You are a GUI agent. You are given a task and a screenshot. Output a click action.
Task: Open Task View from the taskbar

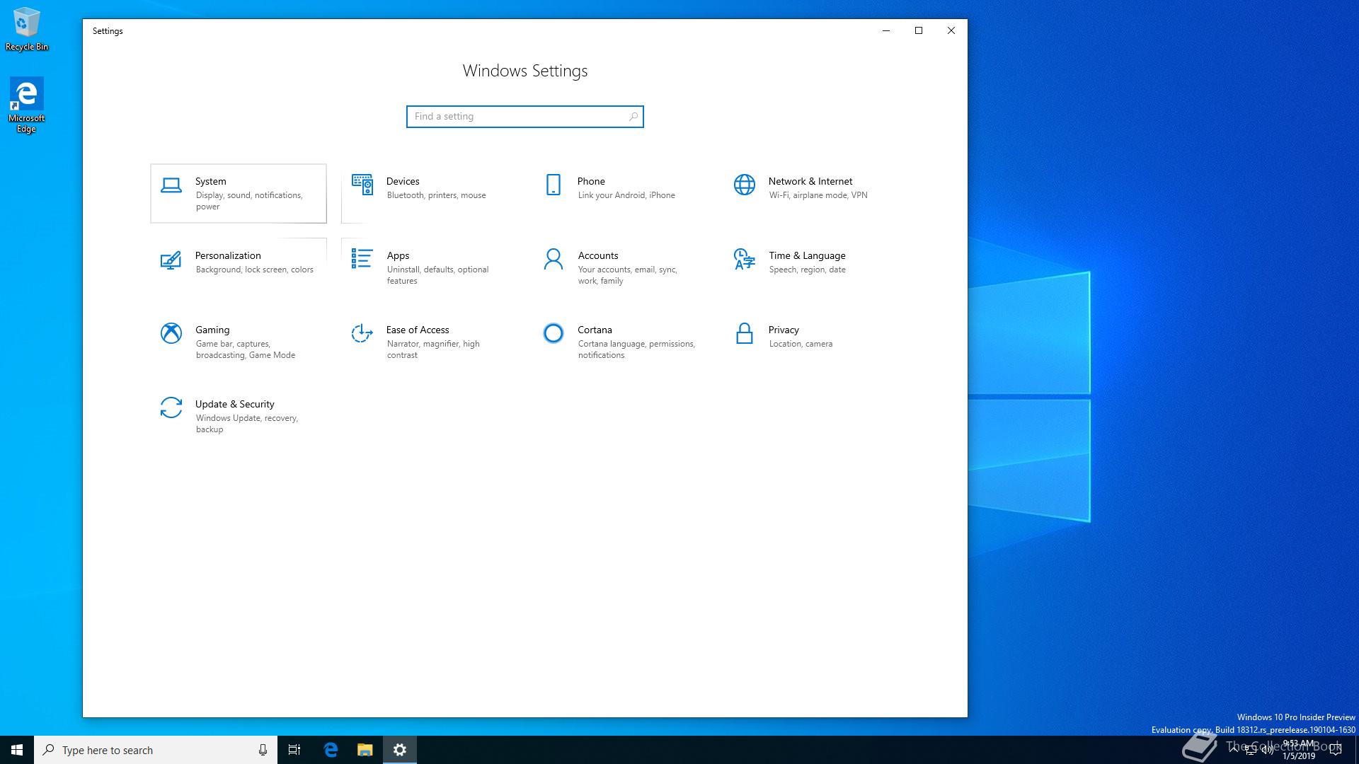coord(294,750)
